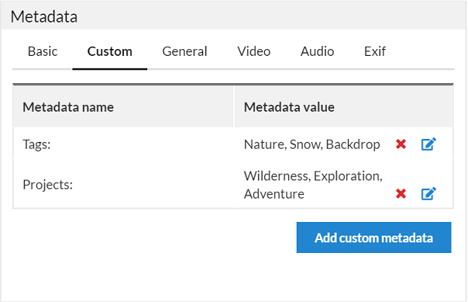Click the word Adventure in Projects value
The width and height of the screenshot is (468, 302).
pos(274,194)
